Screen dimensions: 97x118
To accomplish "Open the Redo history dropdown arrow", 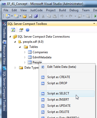I will click(75, 16).
